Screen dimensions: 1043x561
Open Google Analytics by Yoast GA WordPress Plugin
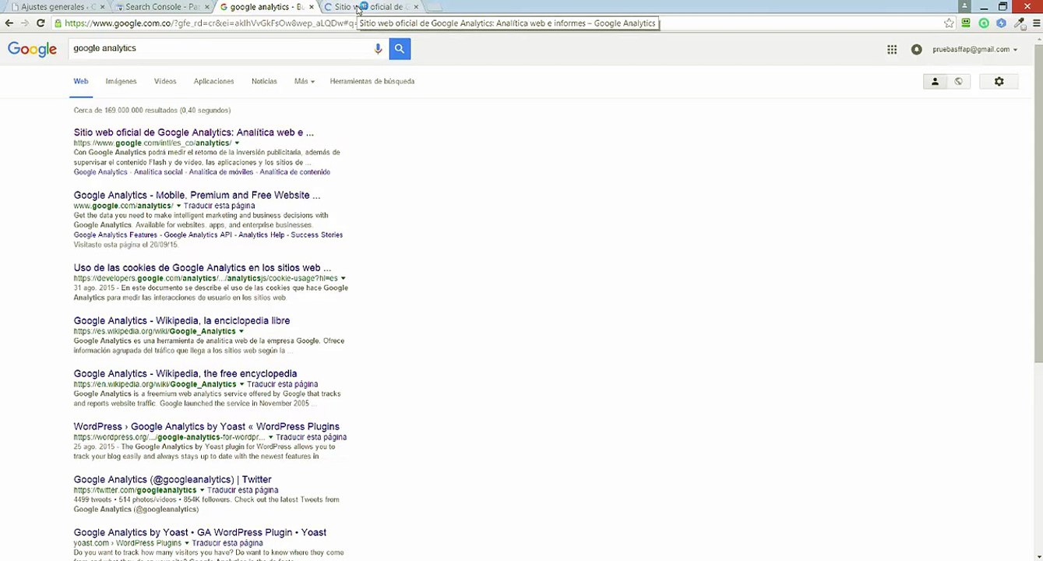tap(200, 532)
